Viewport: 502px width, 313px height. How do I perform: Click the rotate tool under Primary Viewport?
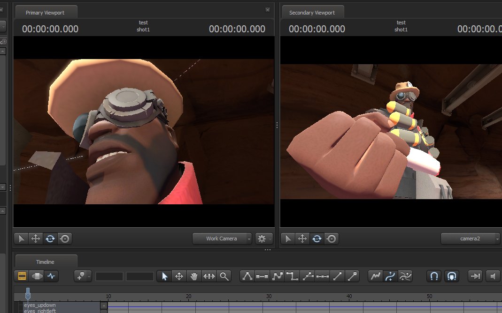click(x=50, y=238)
